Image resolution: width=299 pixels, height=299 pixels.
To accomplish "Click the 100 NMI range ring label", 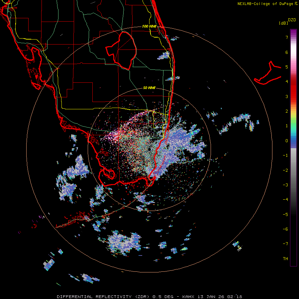I will 149,26.
